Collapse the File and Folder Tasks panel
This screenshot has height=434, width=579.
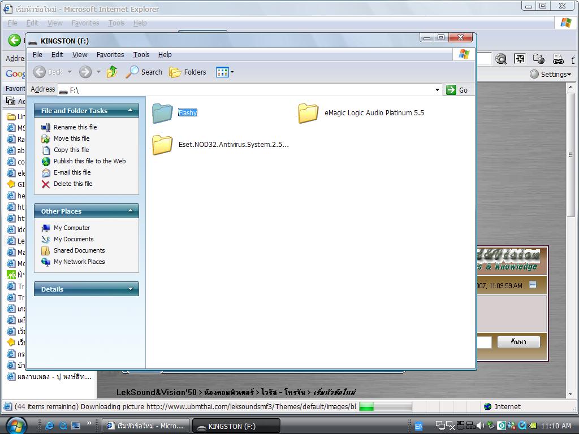tap(131, 110)
